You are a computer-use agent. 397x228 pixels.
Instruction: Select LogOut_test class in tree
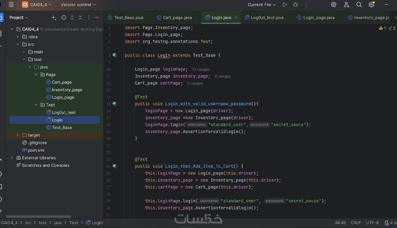tap(61, 113)
